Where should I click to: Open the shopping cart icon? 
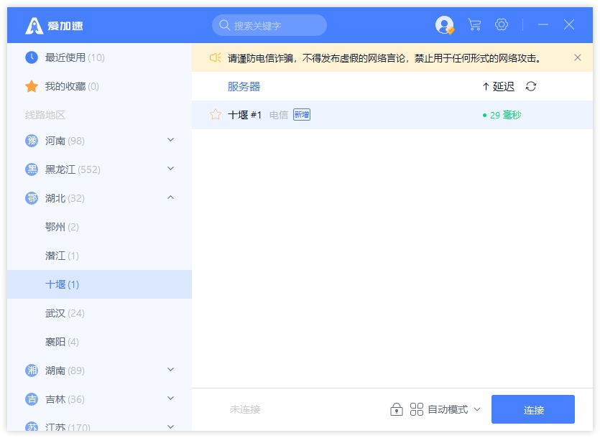pyautogui.click(x=474, y=25)
